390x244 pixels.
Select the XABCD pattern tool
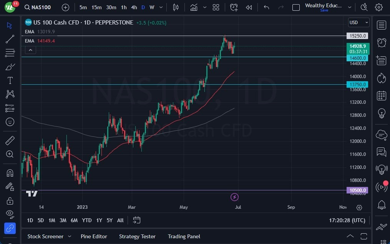pyautogui.click(x=10, y=94)
